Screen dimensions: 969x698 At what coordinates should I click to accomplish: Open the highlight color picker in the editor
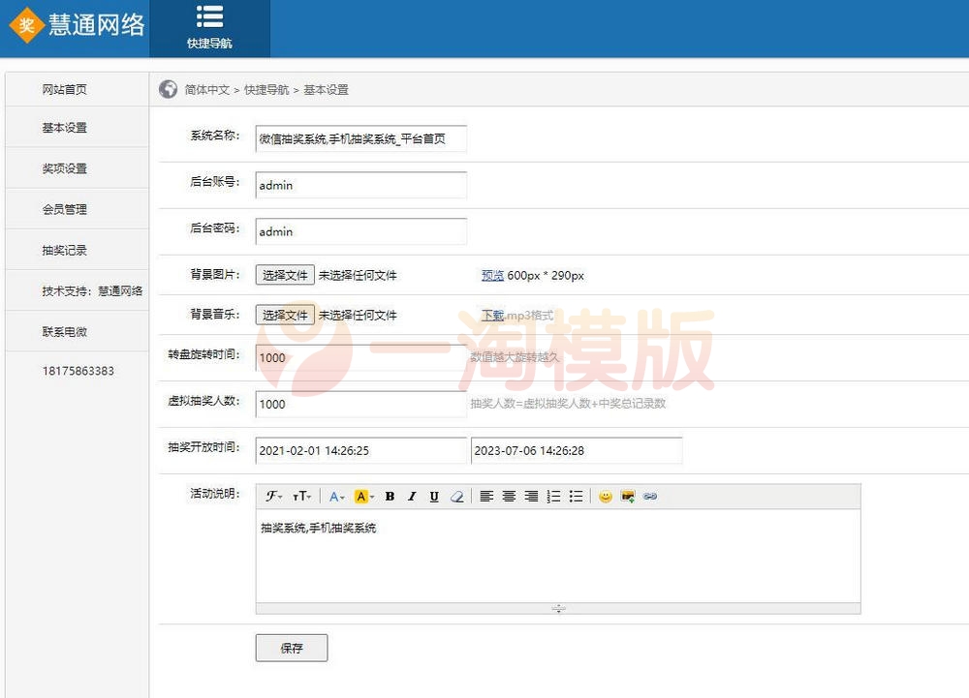pos(362,496)
